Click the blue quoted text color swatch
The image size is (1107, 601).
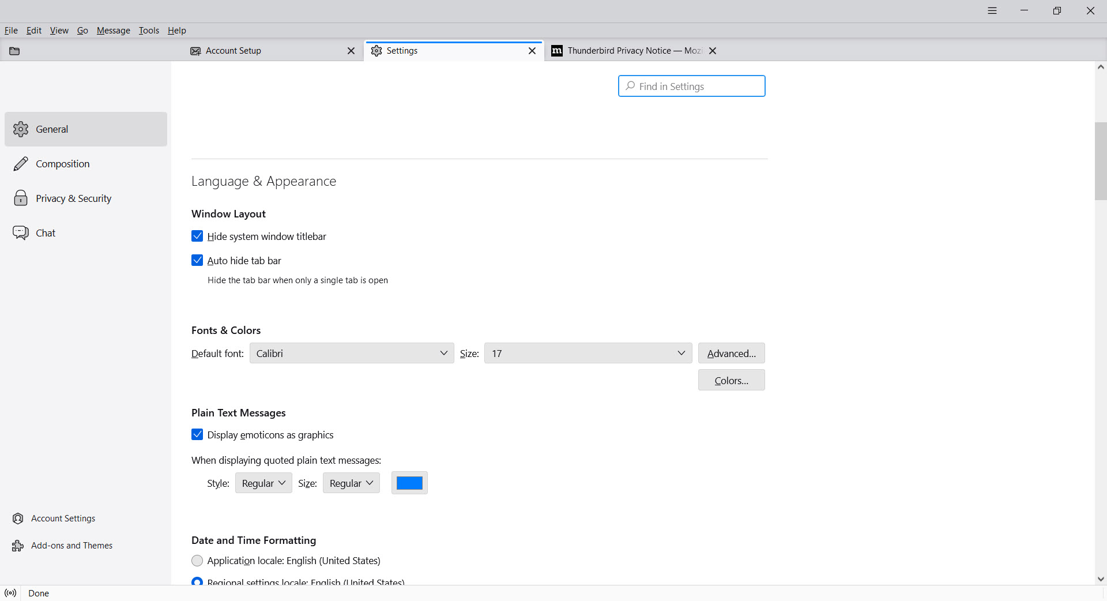409,483
